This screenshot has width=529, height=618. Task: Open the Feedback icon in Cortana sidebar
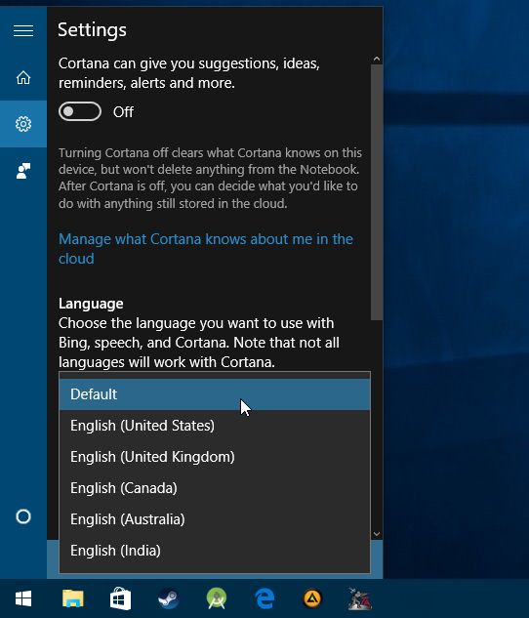pyautogui.click(x=23, y=171)
